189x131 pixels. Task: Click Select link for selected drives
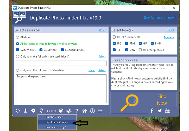pos(102,56)
